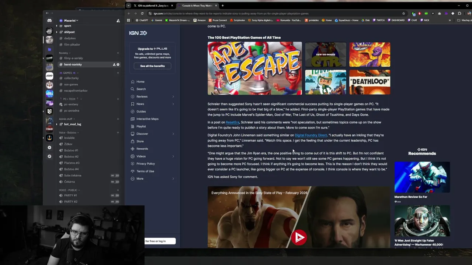Open the escapefromtarkov channel

tap(76, 91)
